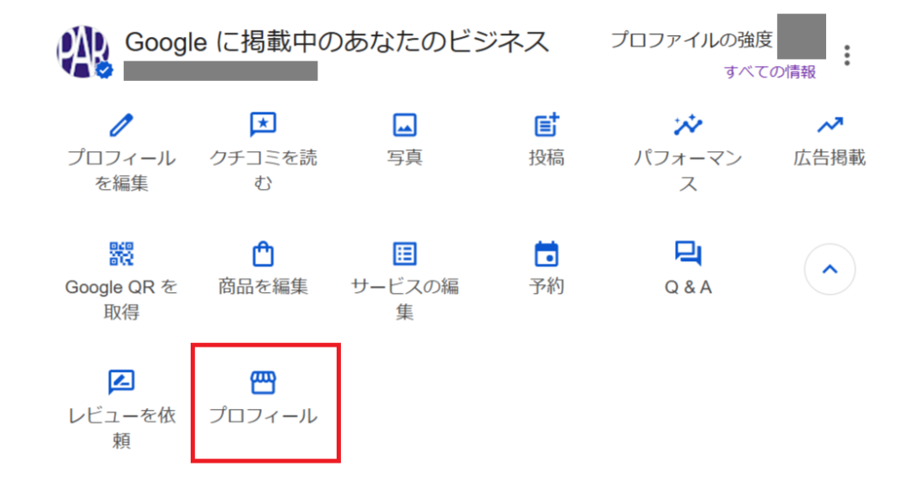Open the サービスの編集 list icon
The height and width of the screenshot is (482, 900).
point(404,254)
